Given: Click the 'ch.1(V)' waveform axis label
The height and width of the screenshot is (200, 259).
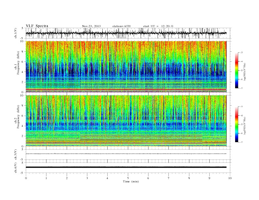Looking at the screenshot, I should pyautogui.click(x=15, y=33).
